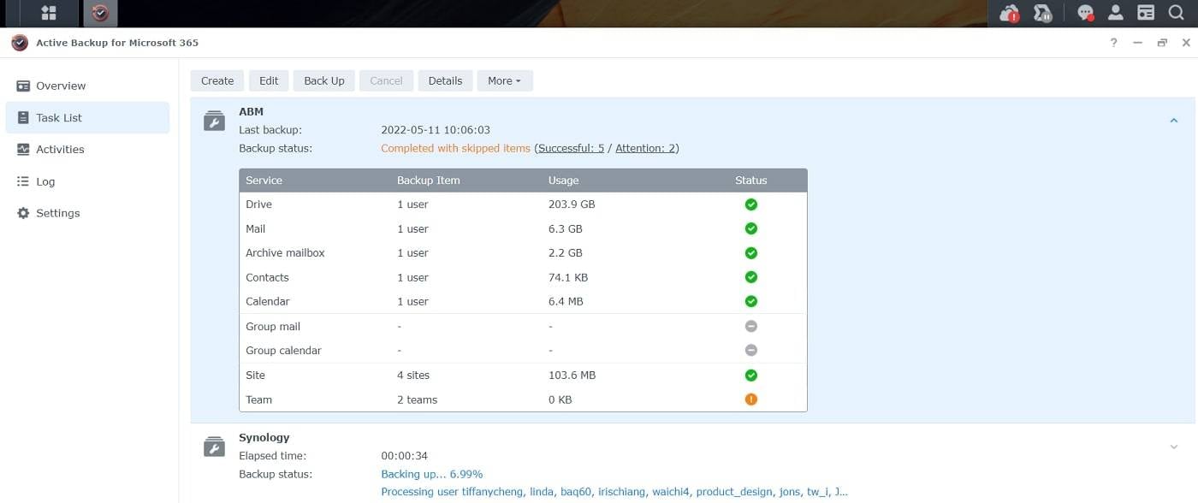Image resolution: width=1198 pixels, height=503 pixels.
Task: Click the Edit button
Action: pyautogui.click(x=269, y=80)
